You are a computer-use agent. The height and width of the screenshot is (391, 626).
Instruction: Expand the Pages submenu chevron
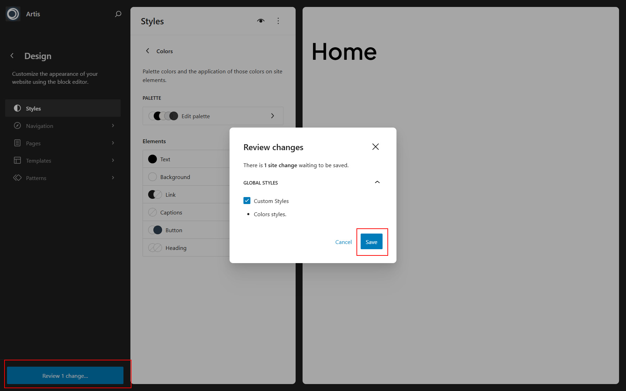click(113, 143)
